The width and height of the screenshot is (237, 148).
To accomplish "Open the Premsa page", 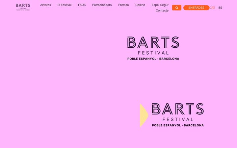I will click(x=123, y=5).
